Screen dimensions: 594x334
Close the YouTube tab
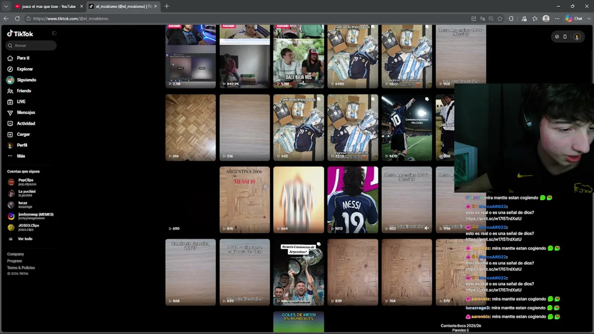pos(82,6)
